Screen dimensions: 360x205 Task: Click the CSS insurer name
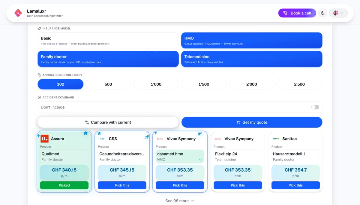click(113, 139)
